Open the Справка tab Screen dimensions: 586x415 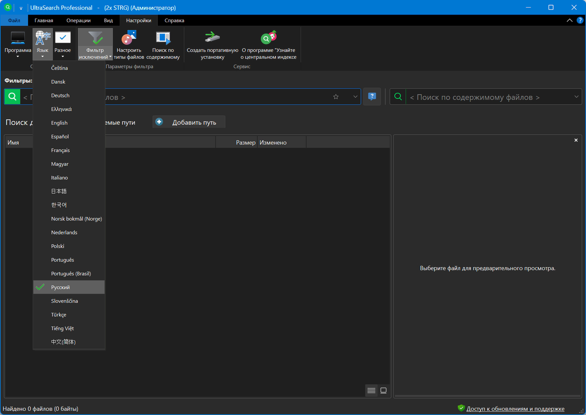pyautogui.click(x=174, y=20)
